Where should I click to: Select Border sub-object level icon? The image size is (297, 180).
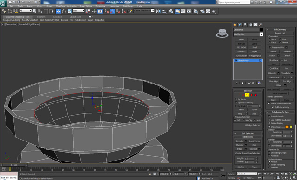247,95
